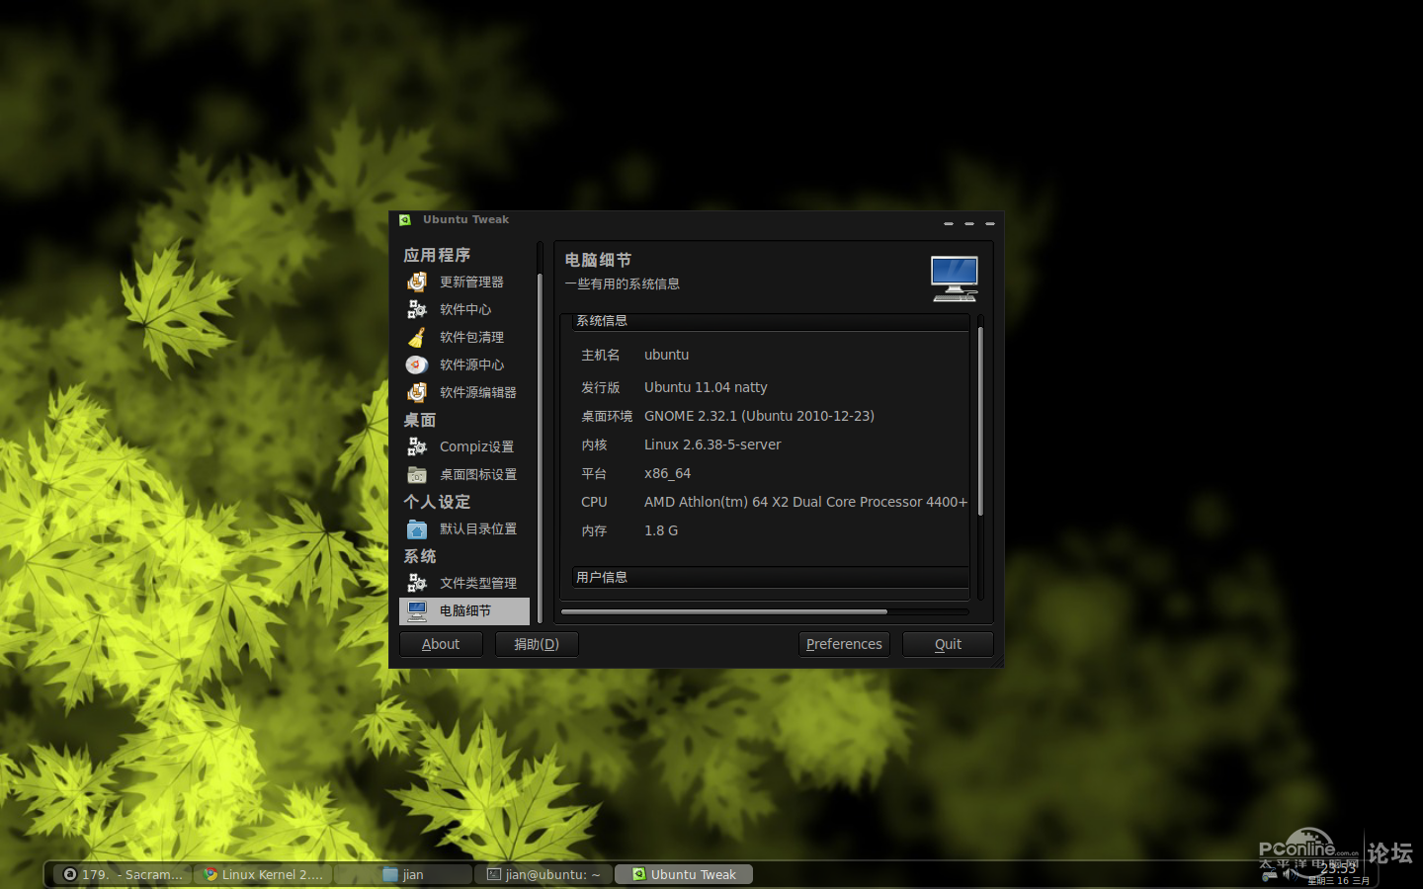Click the Ubuntu Tweak titlebar app icon

(x=405, y=220)
